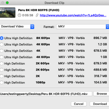
Task: Click the '678.5 MB' size text
Action: [x=100, y=51]
